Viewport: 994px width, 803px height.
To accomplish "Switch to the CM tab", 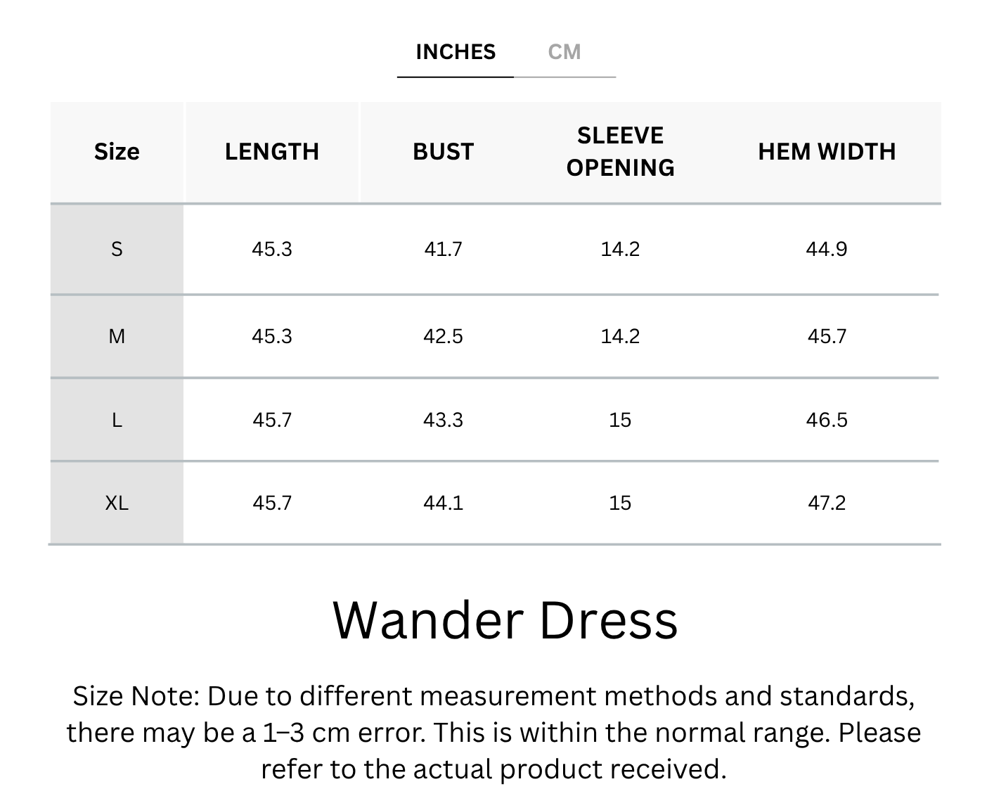I will [564, 52].
